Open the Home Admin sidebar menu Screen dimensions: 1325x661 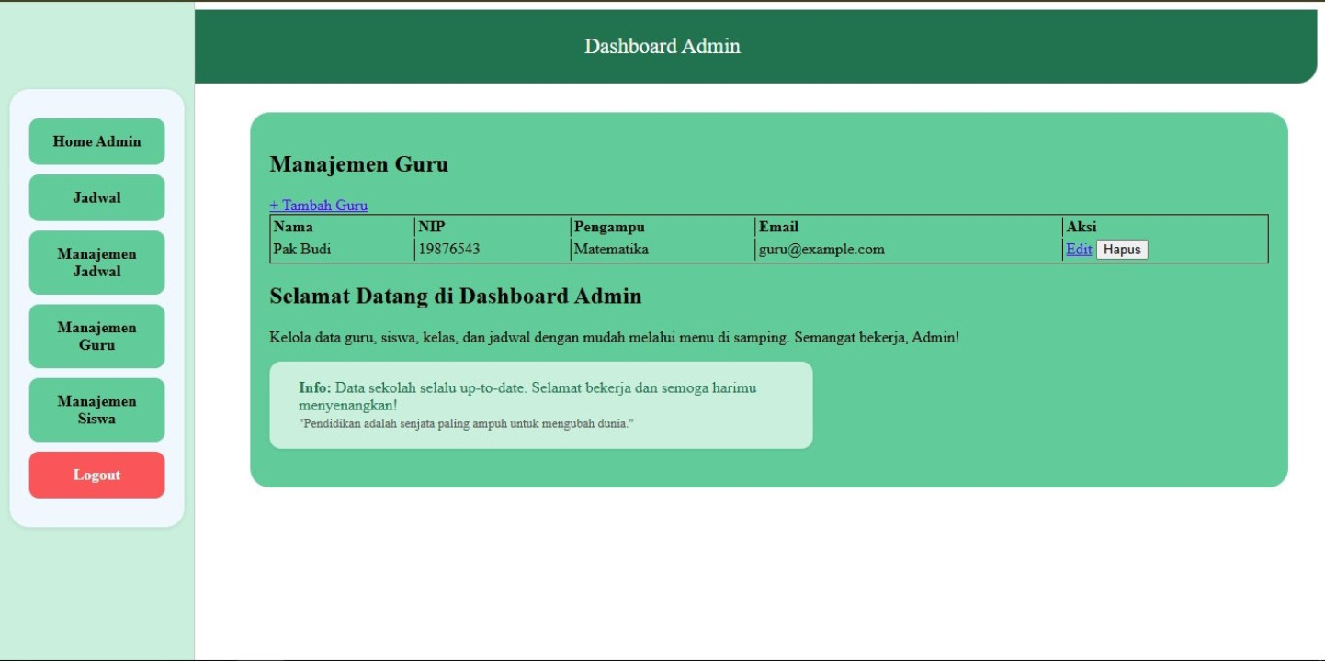96,141
